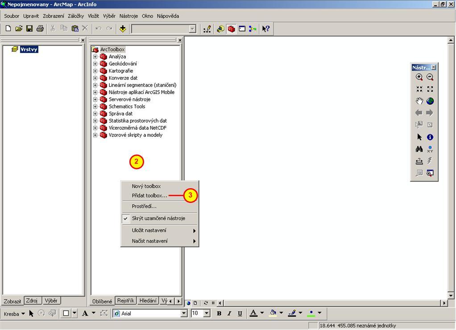Expand the Analýza toolbox
This screenshot has width=456, height=330.
pos(95,57)
